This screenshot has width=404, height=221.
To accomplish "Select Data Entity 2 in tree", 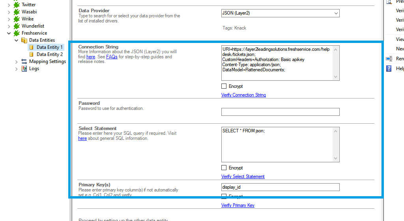I will [x=49, y=54].
